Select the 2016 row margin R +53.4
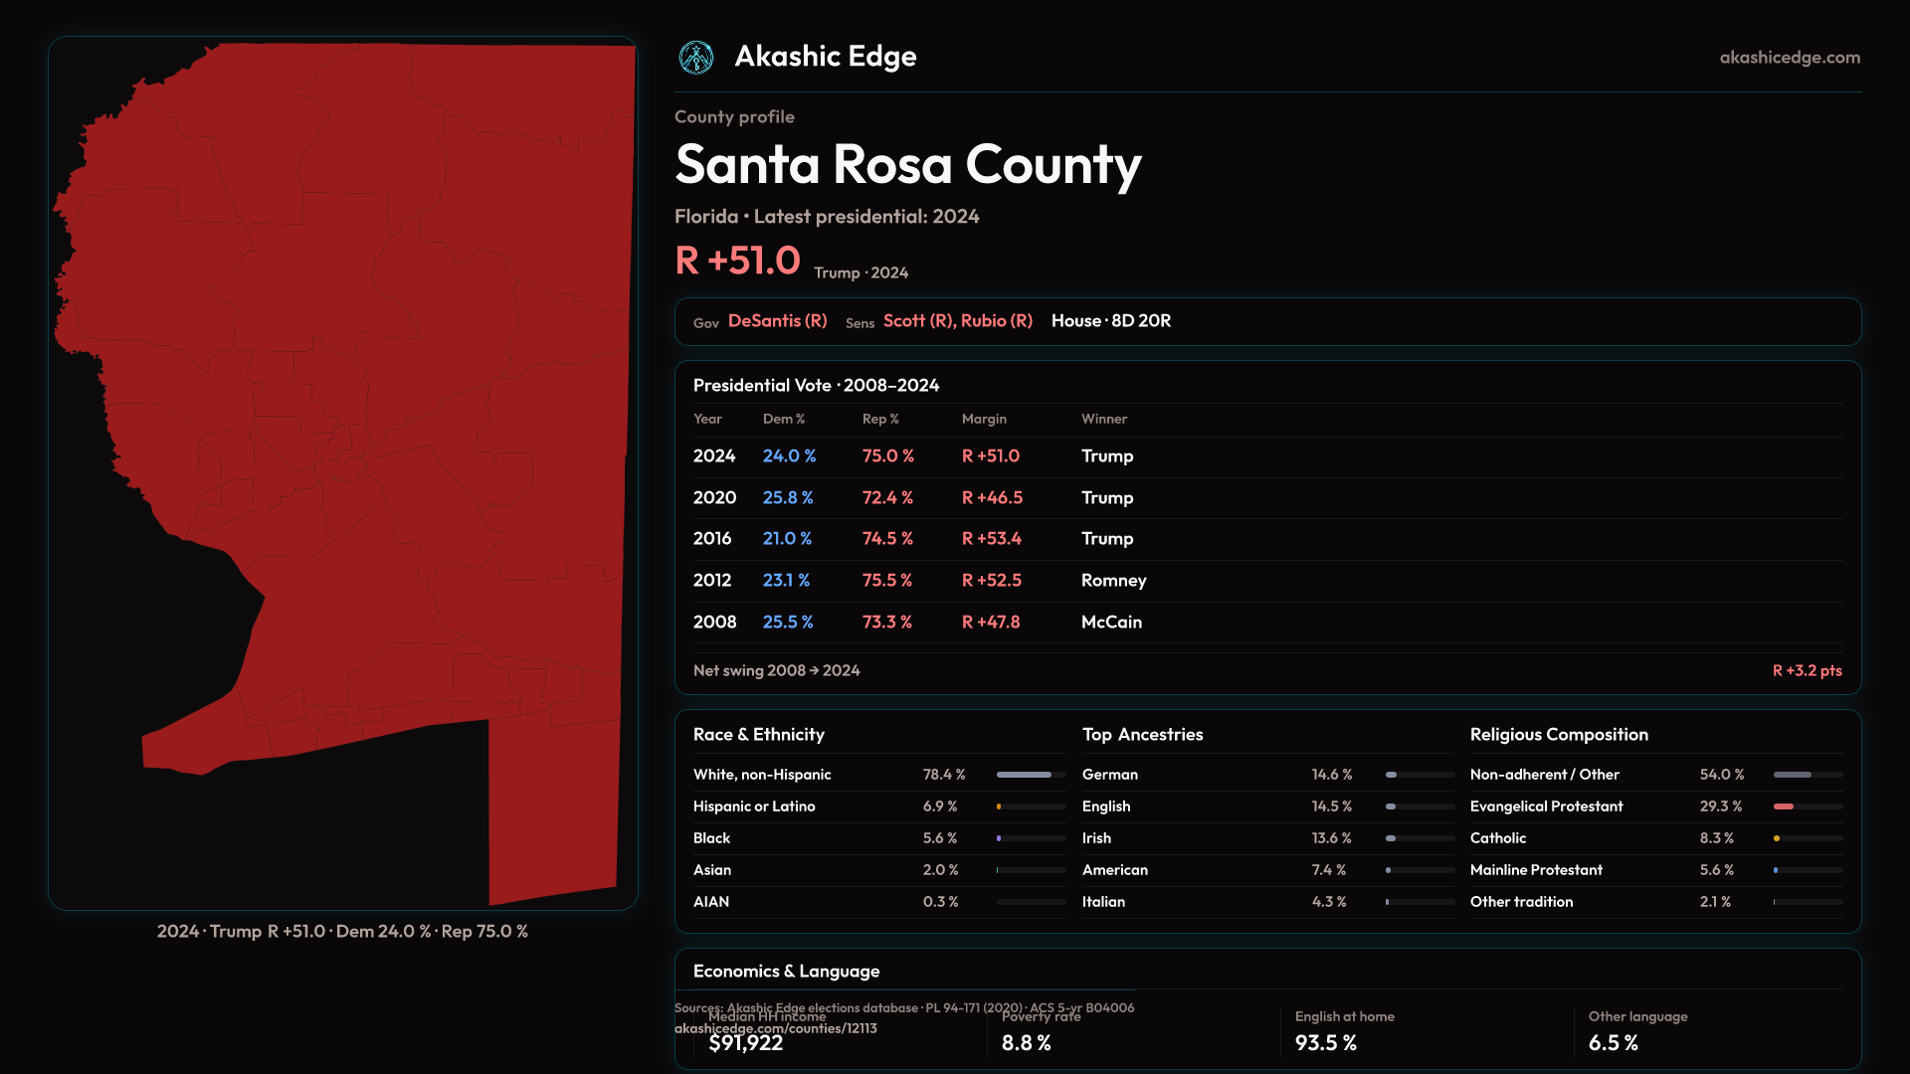The image size is (1910, 1074). coord(991,539)
